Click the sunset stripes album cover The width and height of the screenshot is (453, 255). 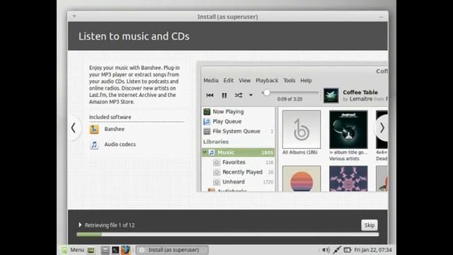[x=302, y=178]
